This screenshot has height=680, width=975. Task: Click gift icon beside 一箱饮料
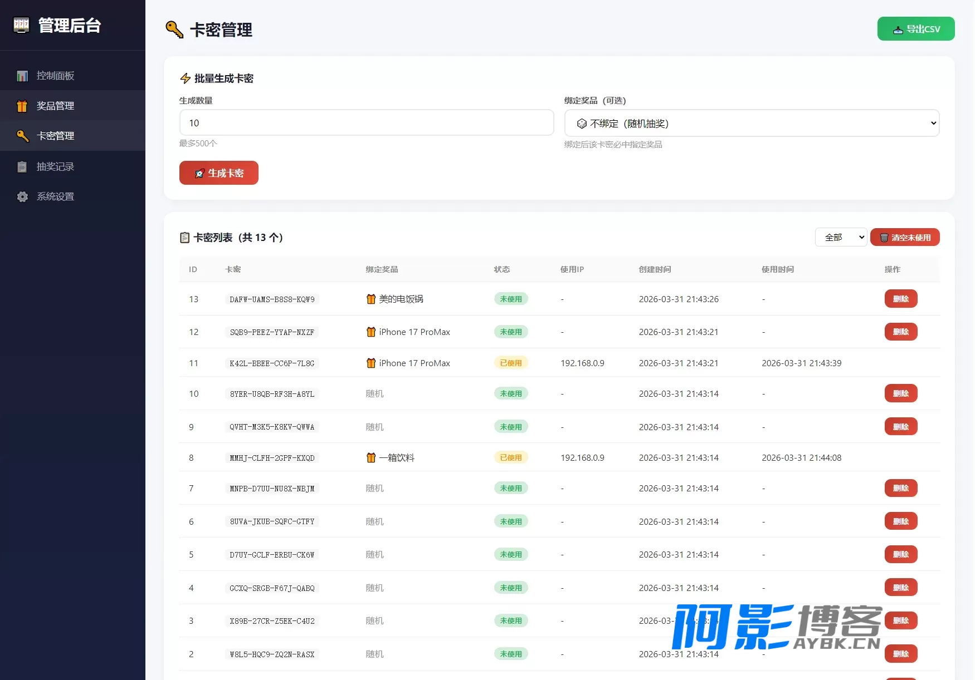click(x=371, y=457)
